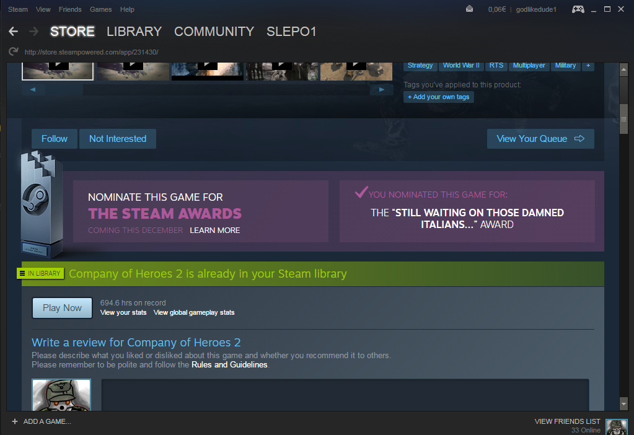Open the View menu

43,9
